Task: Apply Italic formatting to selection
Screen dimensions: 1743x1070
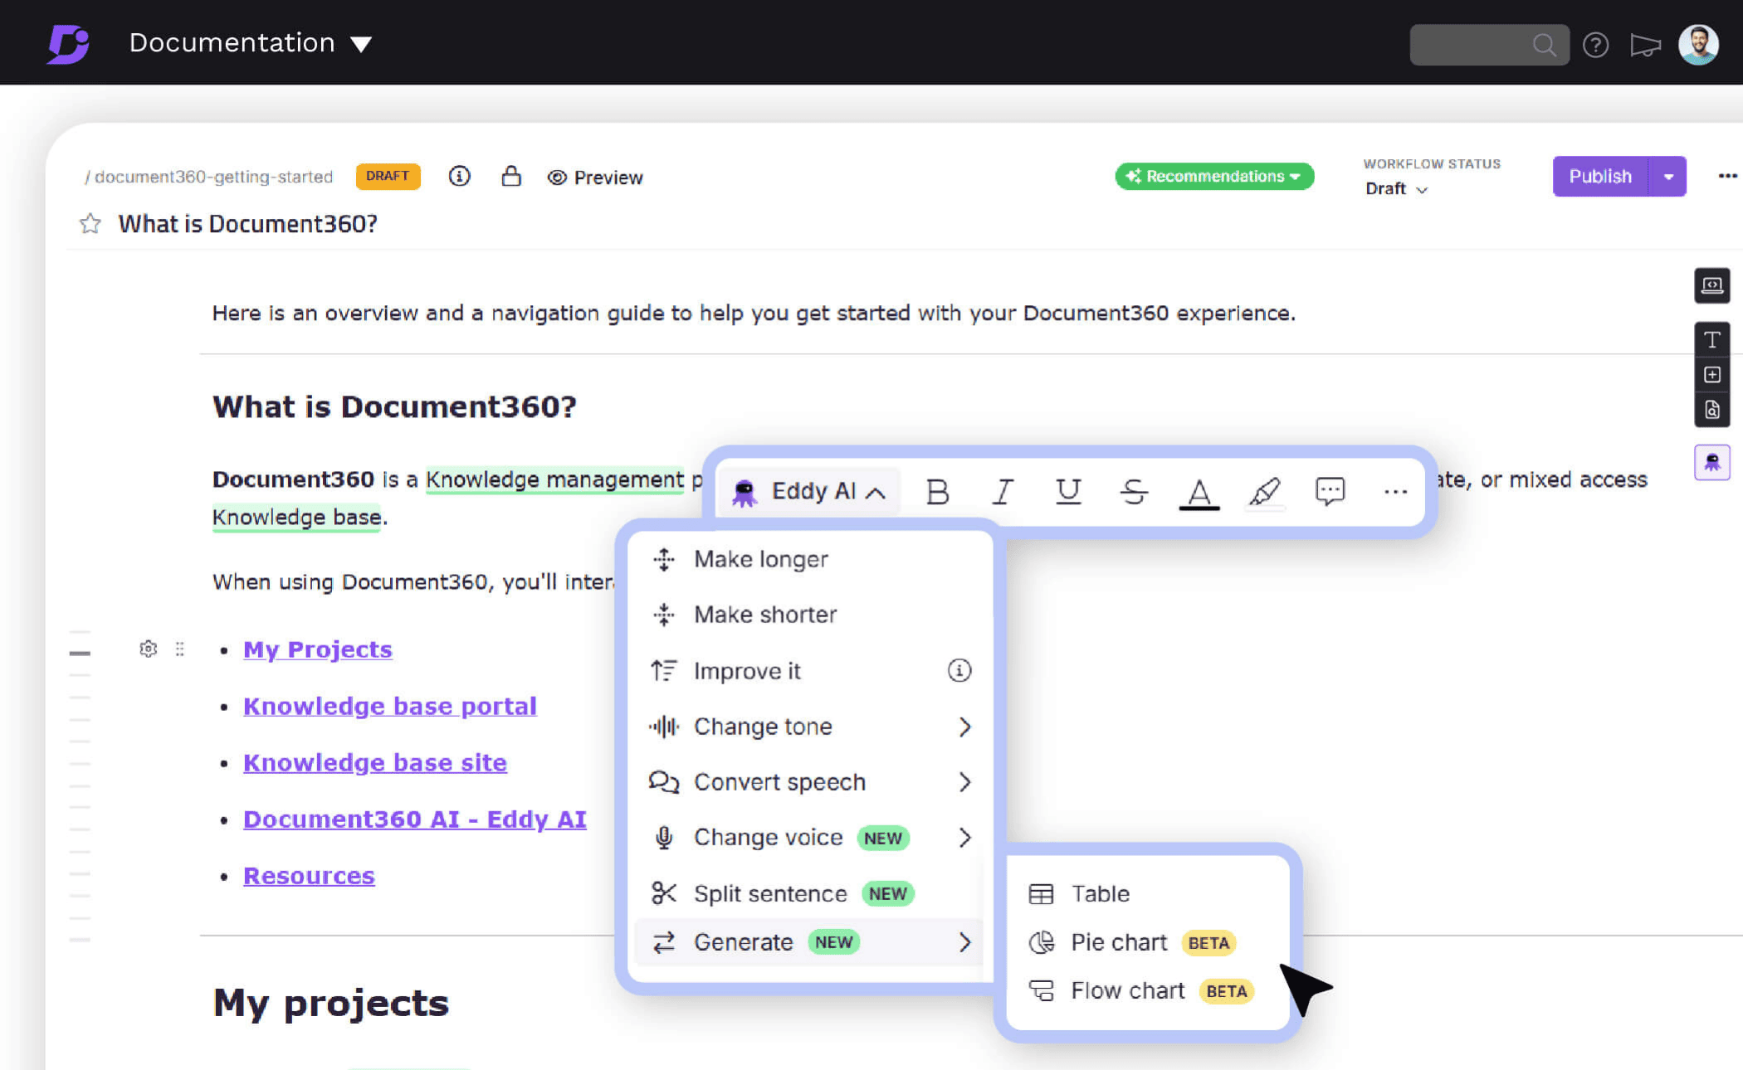Action: pos(1003,492)
